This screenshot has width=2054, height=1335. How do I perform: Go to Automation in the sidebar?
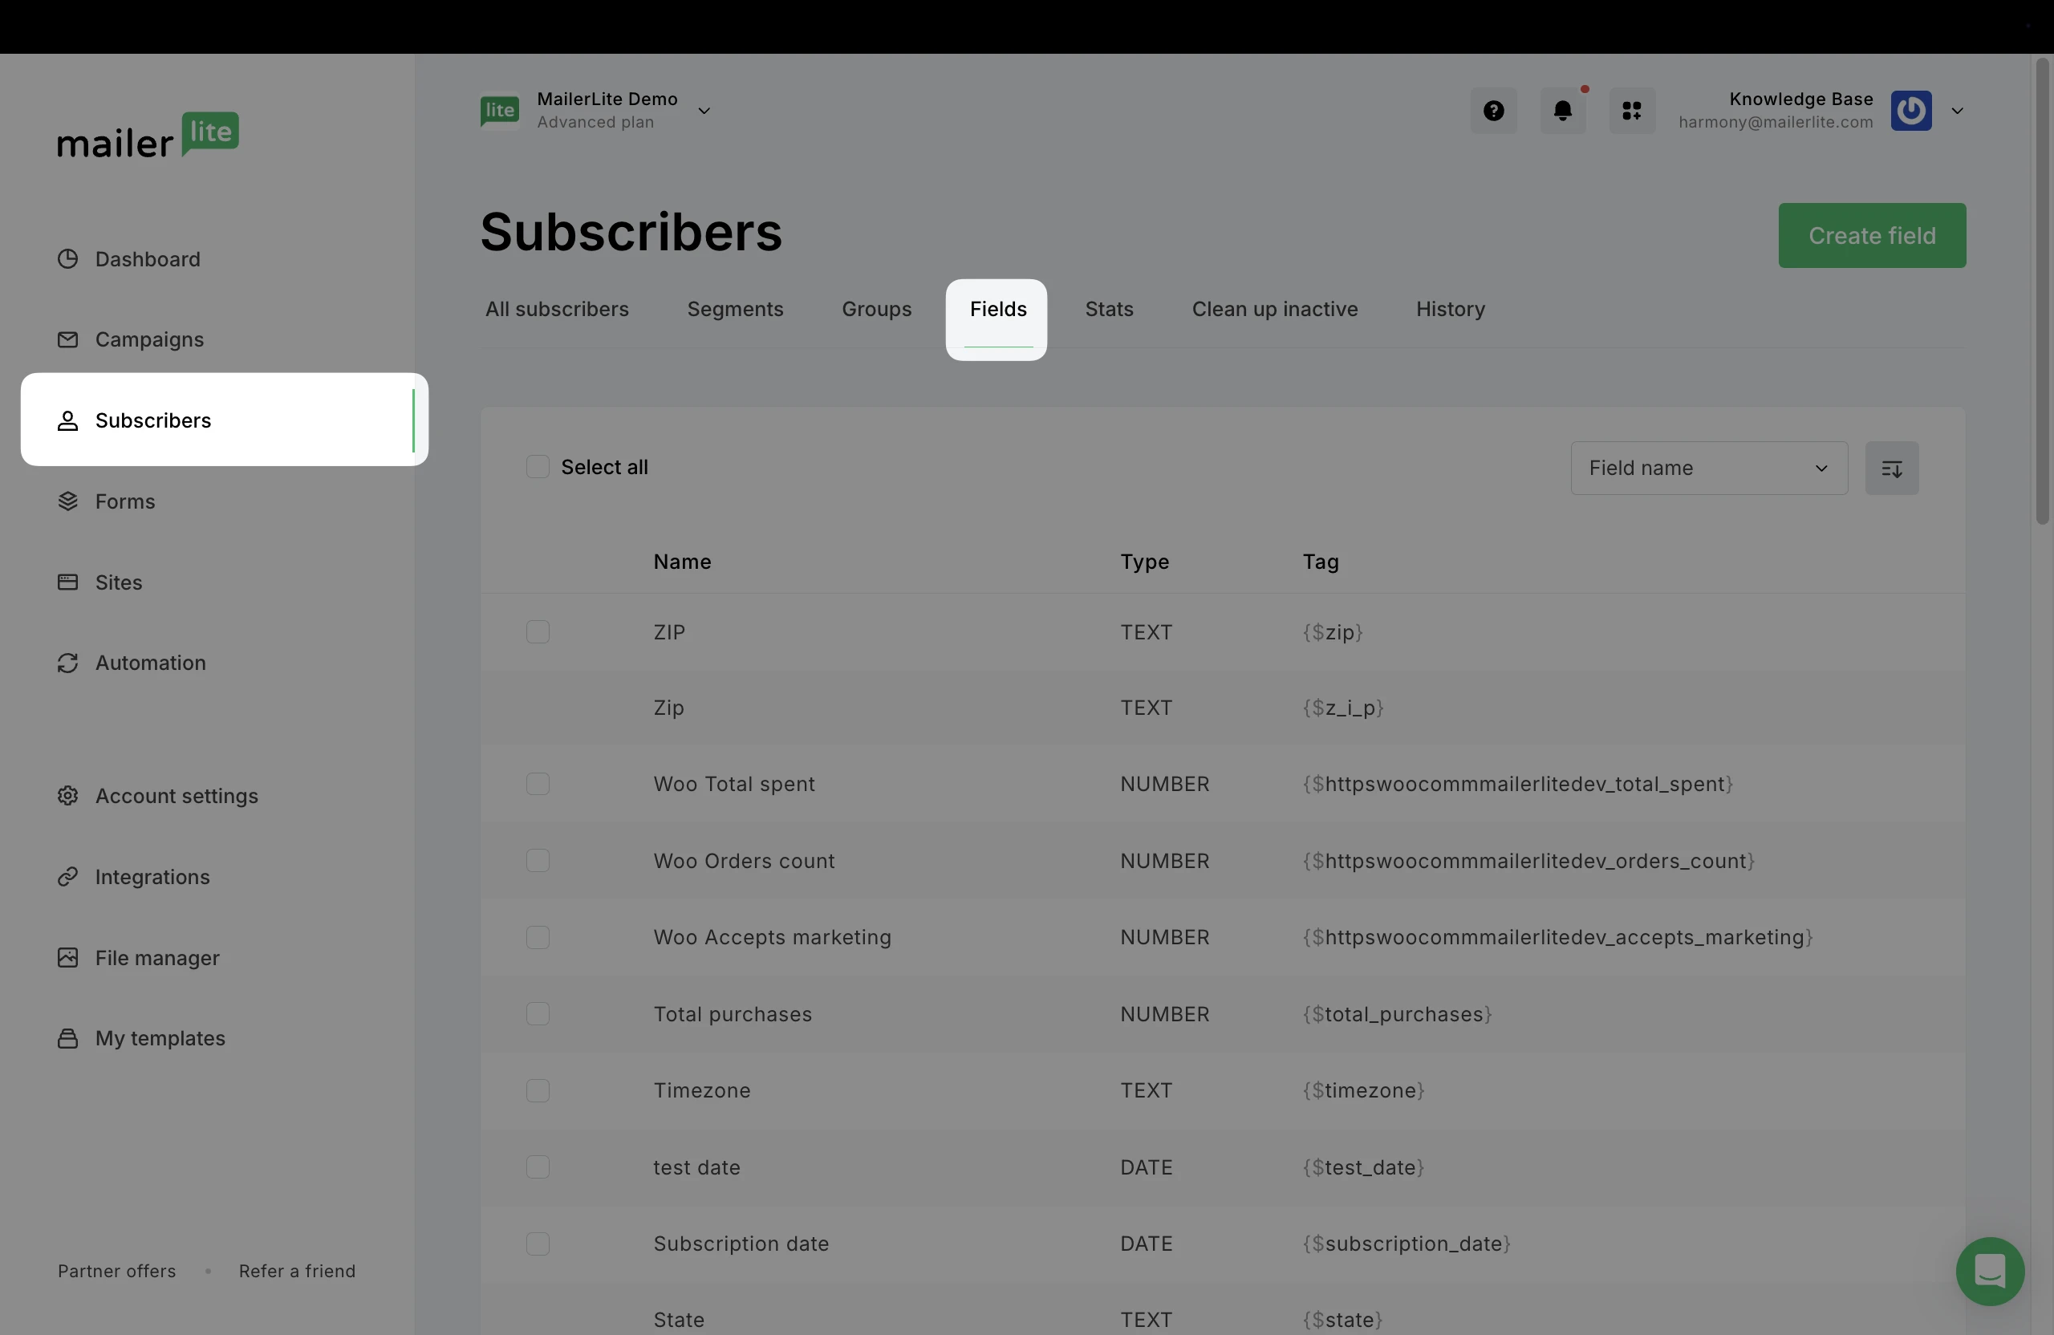[150, 663]
